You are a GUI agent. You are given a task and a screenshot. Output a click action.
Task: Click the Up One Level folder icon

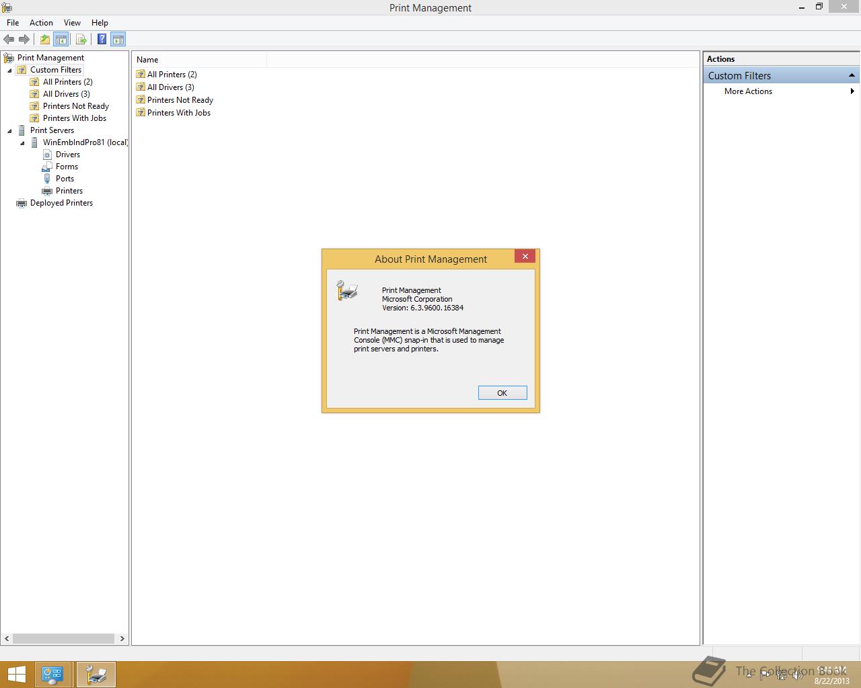coord(45,39)
